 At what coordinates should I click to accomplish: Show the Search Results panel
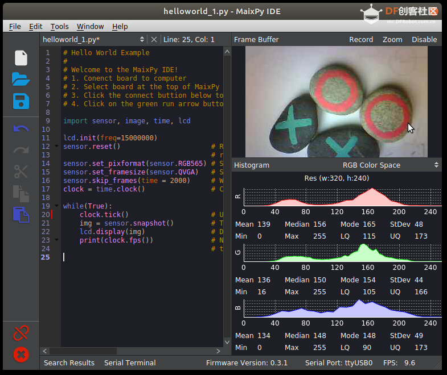pos(69,363)
